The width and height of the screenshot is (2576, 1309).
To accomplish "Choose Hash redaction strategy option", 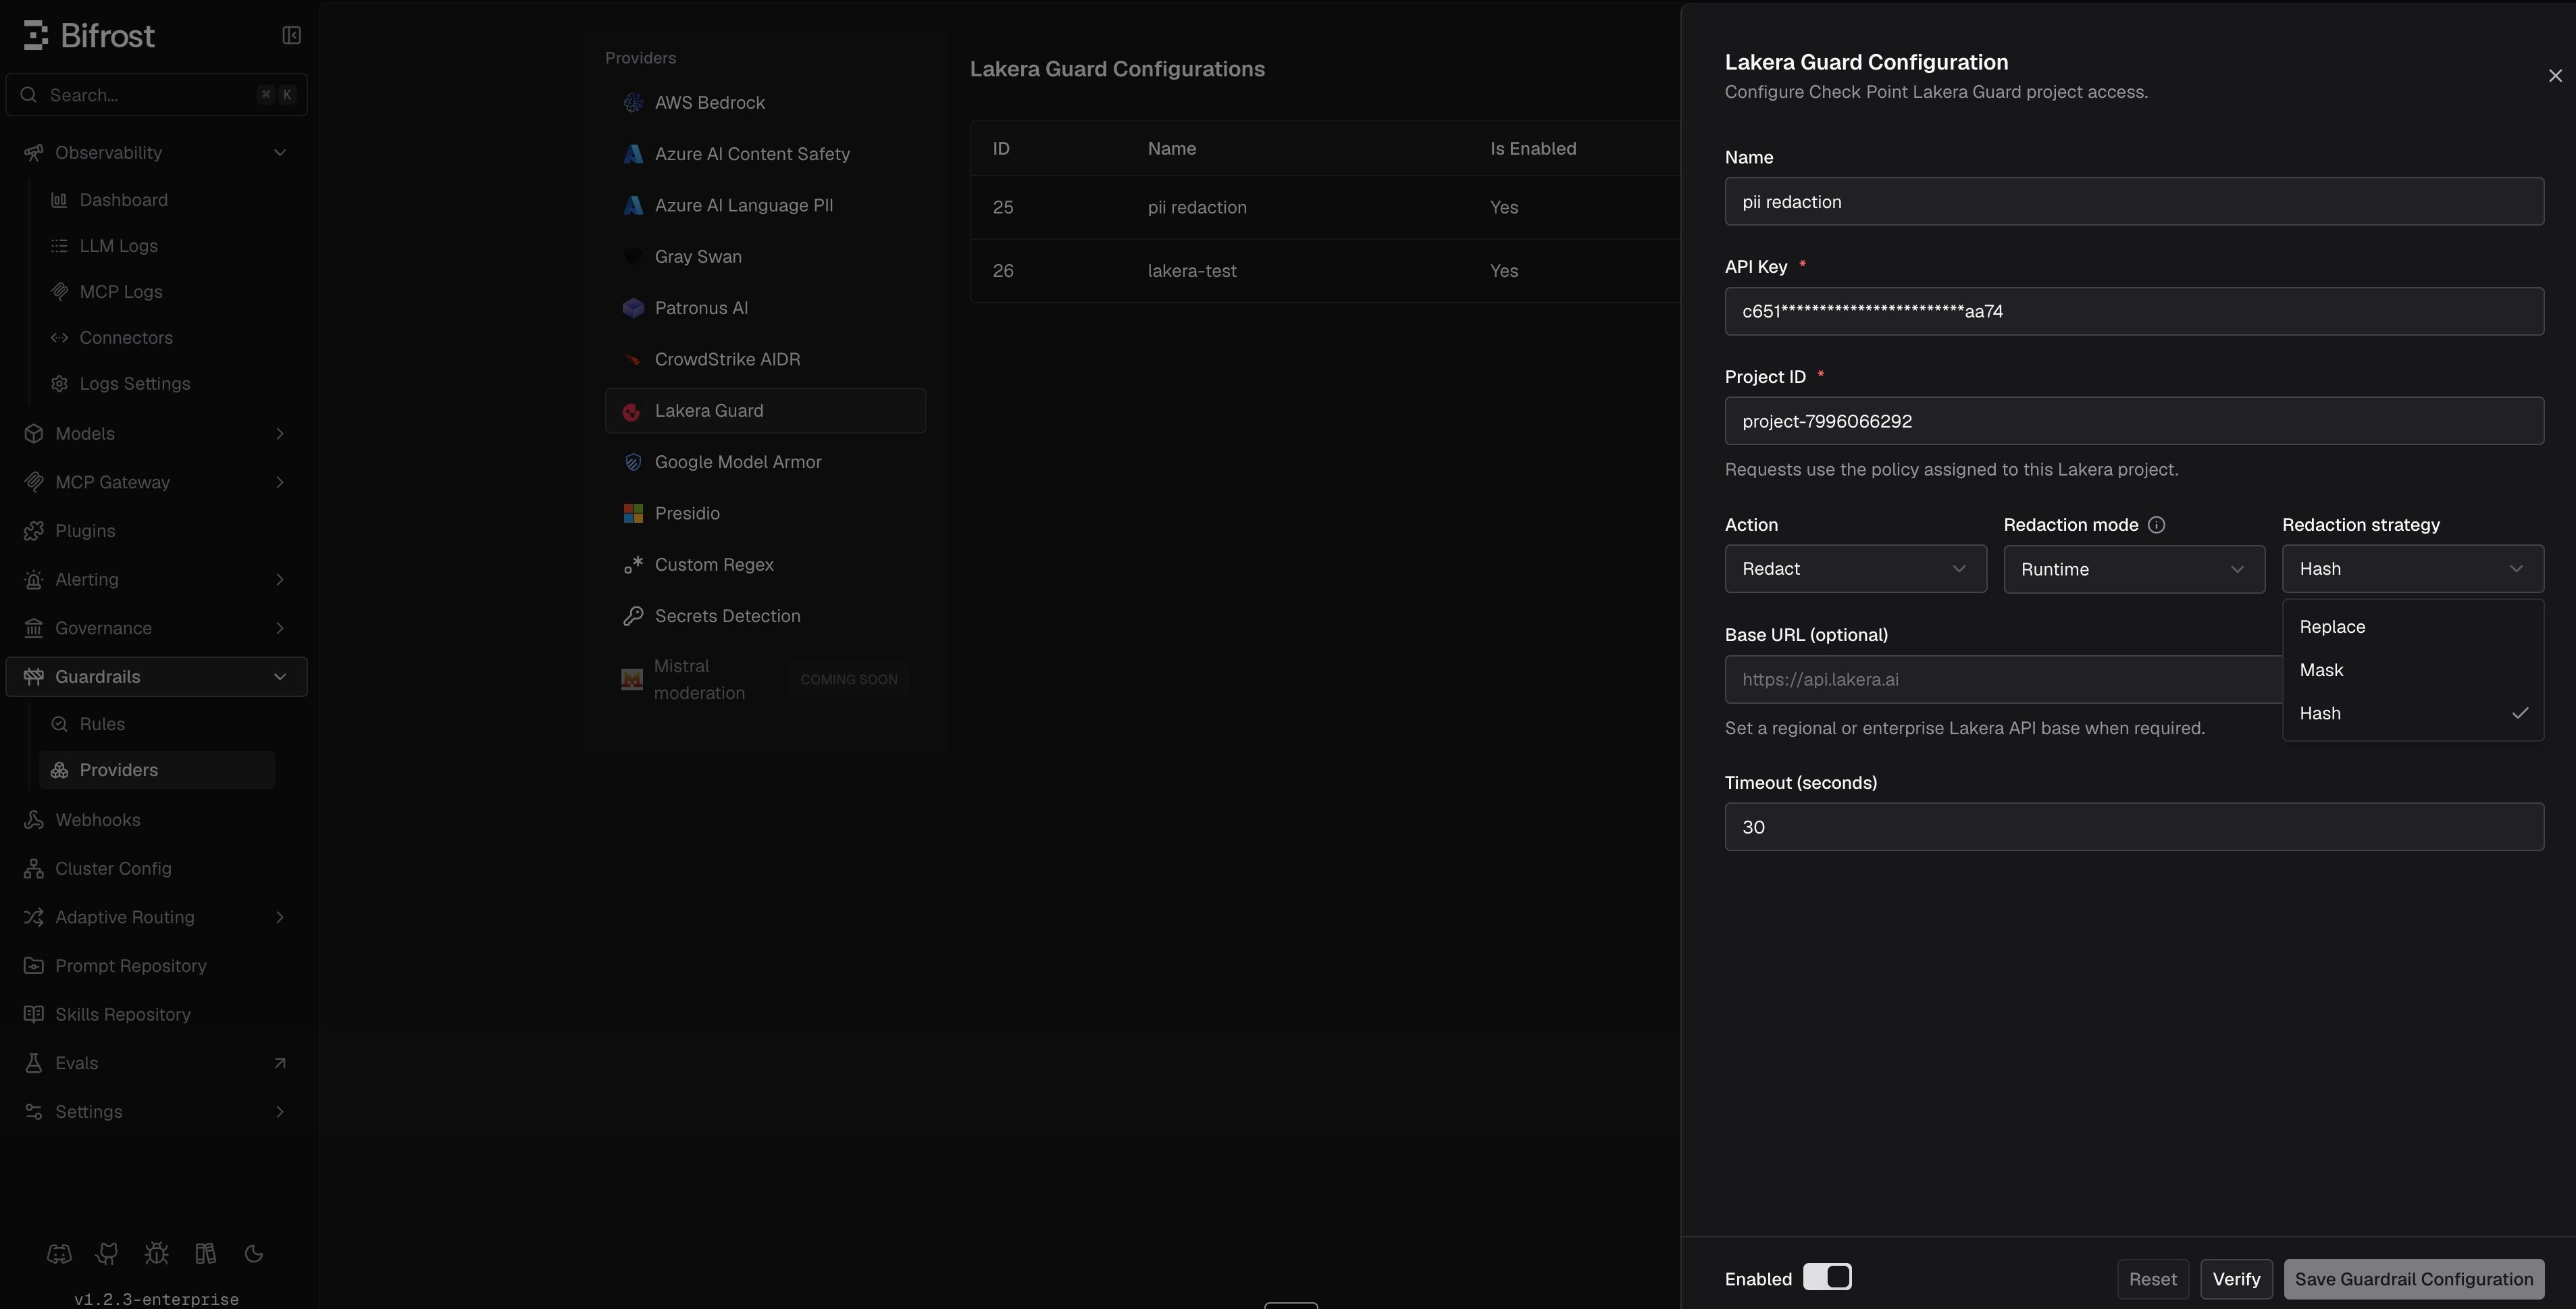I will (x=2412, y=713).
